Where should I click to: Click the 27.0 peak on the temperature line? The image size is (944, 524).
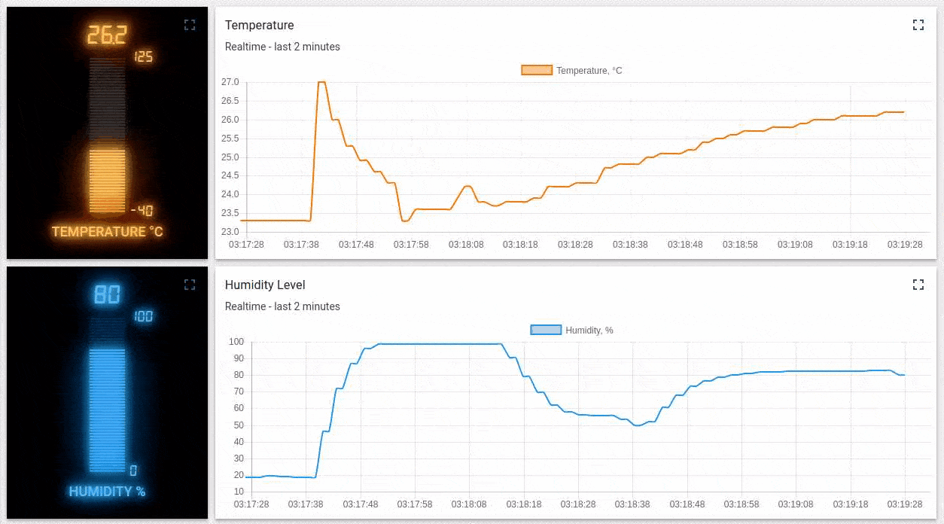(321, 82)
